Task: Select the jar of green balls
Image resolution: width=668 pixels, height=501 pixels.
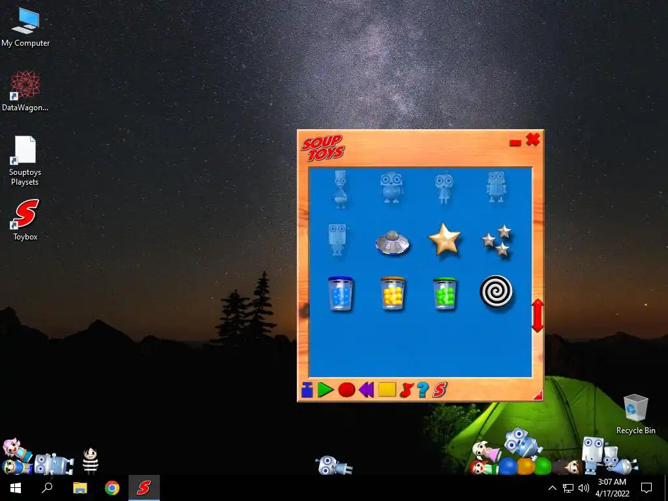Action: (444, 294)
